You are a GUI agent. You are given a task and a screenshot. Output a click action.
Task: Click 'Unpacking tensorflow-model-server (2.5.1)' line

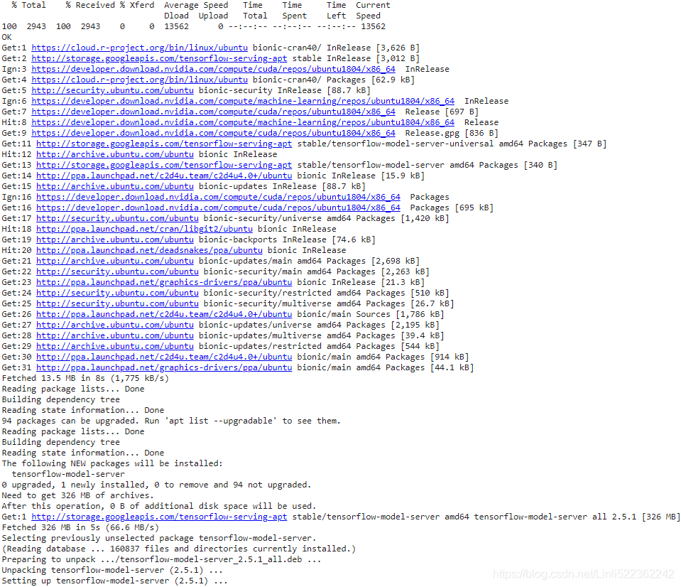coord(112,569)
